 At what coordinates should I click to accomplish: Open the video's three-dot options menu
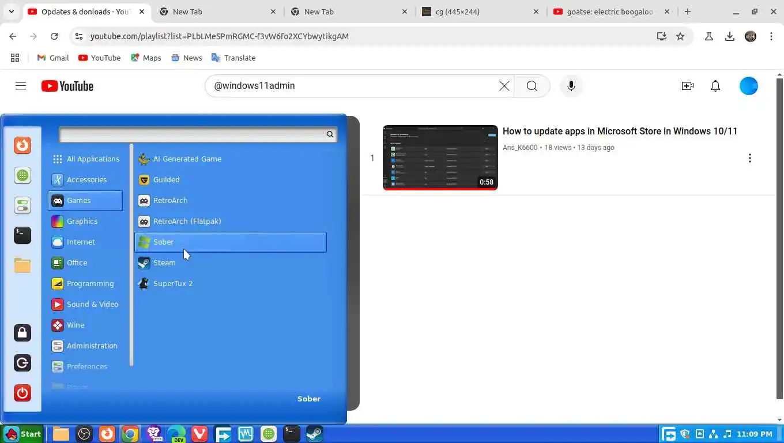click(x=749, y=158)
